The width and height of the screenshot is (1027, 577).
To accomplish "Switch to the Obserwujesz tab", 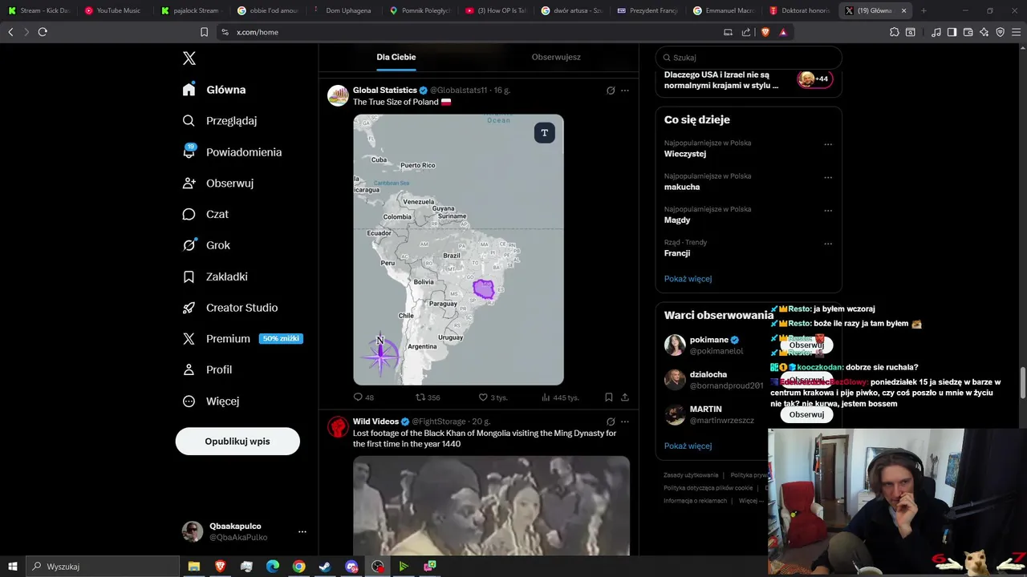I will 556,57.
